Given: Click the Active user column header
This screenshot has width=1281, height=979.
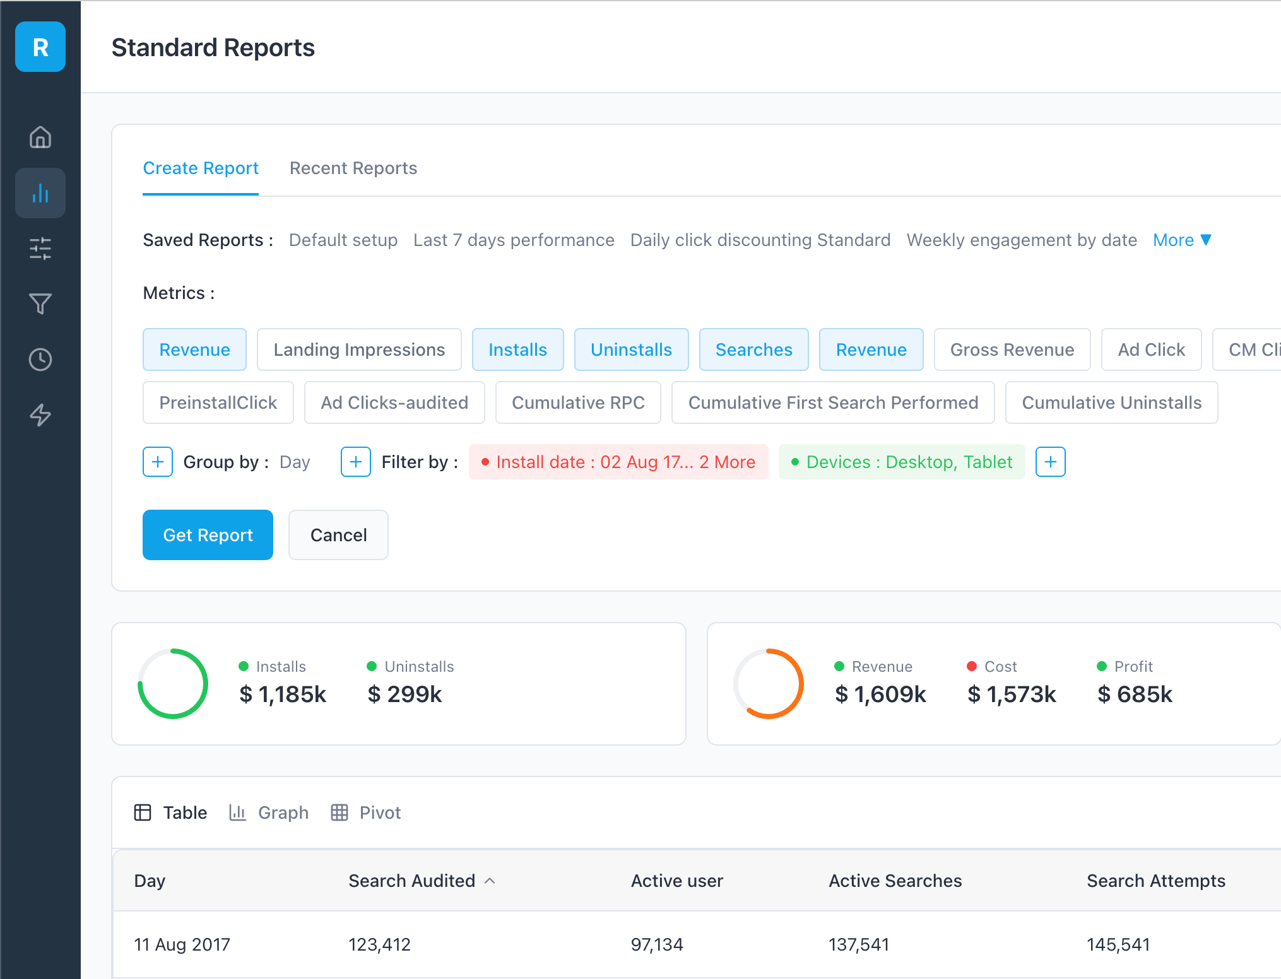Looking at the screenshot, I should (677, 881).
